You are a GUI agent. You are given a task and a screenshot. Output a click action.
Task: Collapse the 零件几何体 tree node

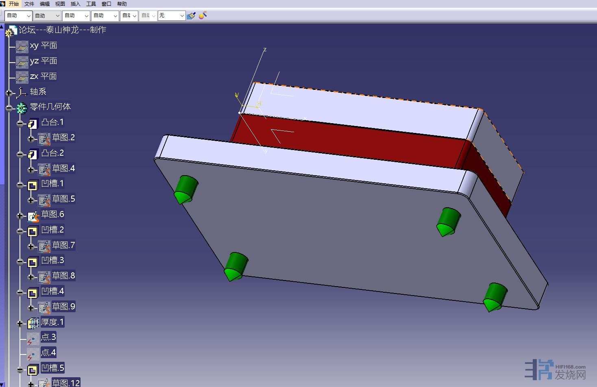point(9,108)
